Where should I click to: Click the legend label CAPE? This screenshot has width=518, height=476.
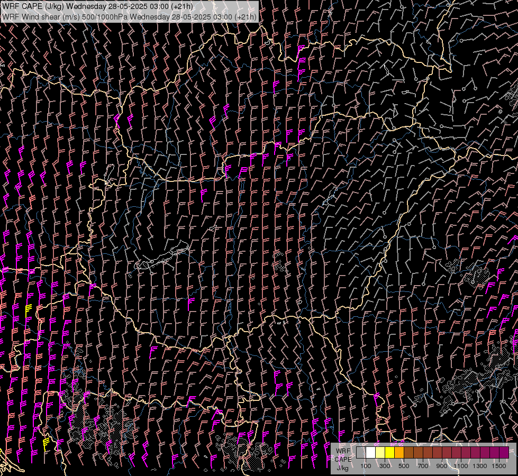coord(343,460)
